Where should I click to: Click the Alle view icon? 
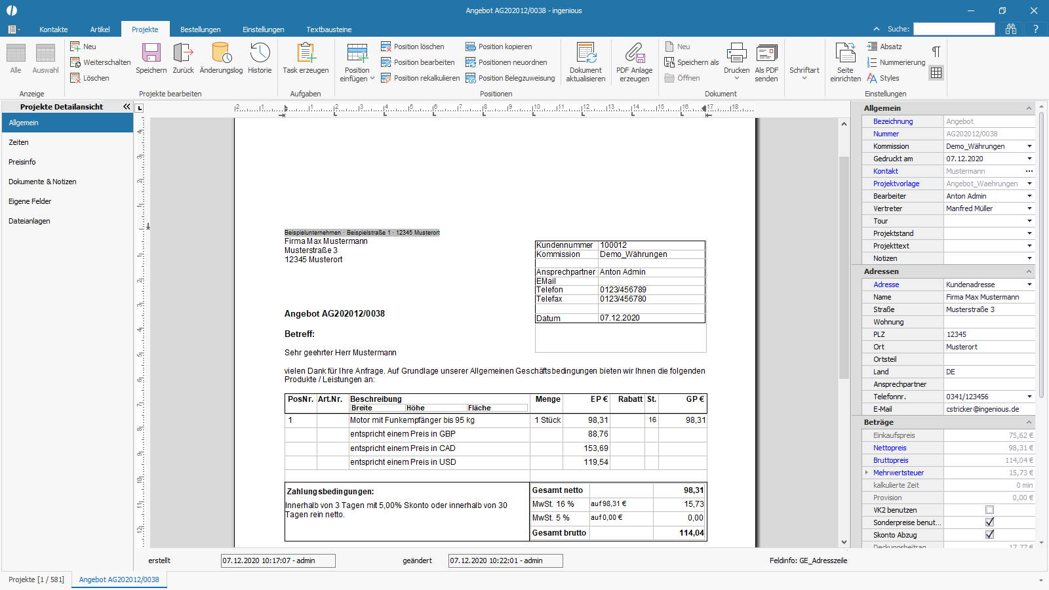(16, 53)
